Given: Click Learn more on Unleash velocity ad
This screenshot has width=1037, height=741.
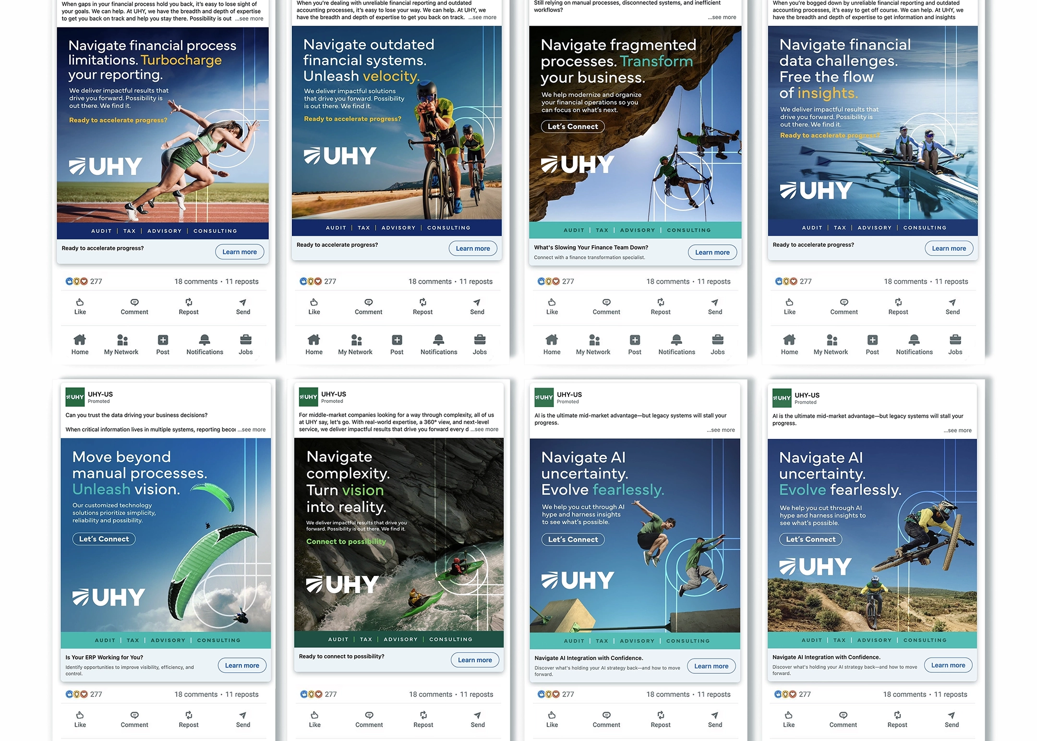Looking at the screenshot, I should pos(473,248).
